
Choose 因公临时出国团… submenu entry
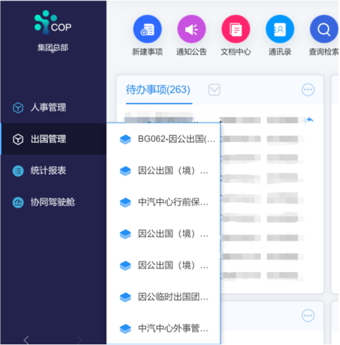[164, 297]
